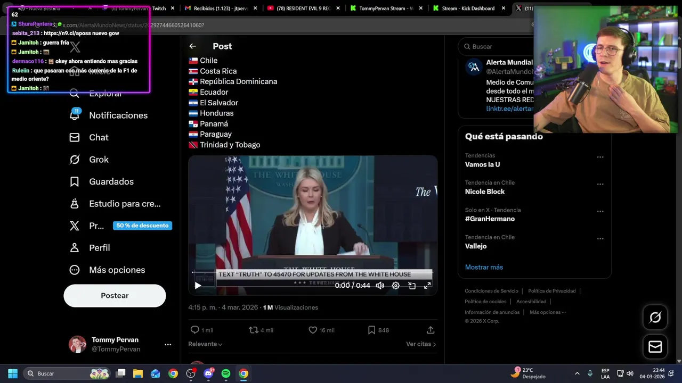The width and height of the screenshot is (682, 383).
Task: Switch to TommyPervan Stream Kick tab
Action: click(x=386, y=9)
